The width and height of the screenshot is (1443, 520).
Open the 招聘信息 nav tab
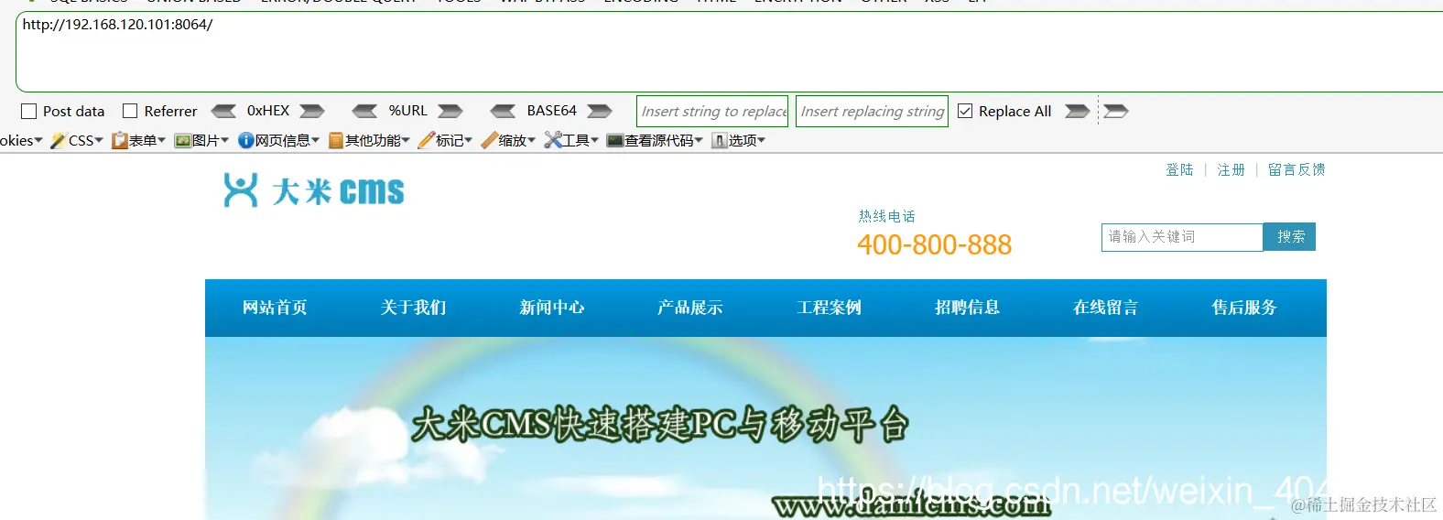click(968, 308)
